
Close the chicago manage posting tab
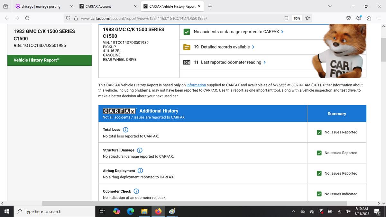pos(71,6)
